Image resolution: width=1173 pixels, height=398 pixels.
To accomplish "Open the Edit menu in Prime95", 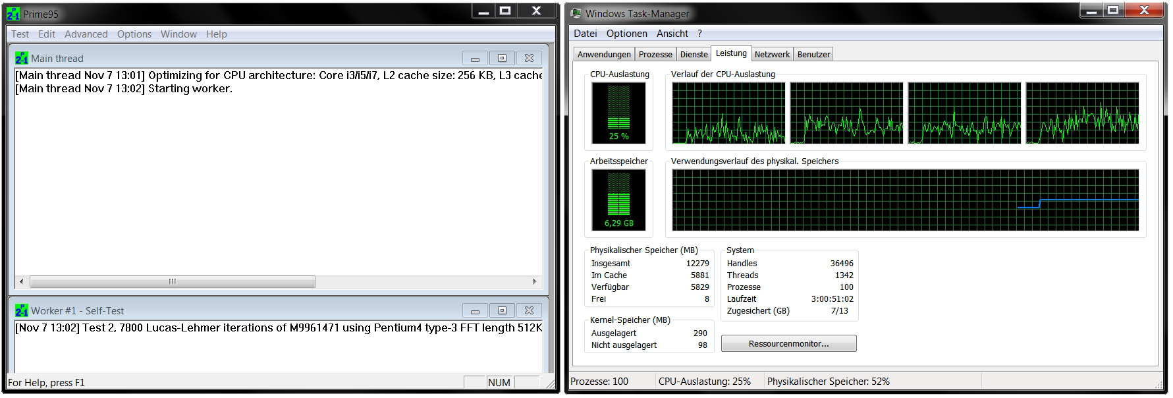I will click(x=47, y=34).
